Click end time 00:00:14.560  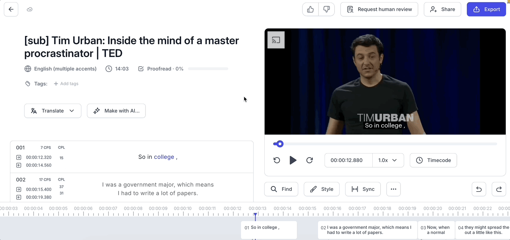[x=39, y=165]
